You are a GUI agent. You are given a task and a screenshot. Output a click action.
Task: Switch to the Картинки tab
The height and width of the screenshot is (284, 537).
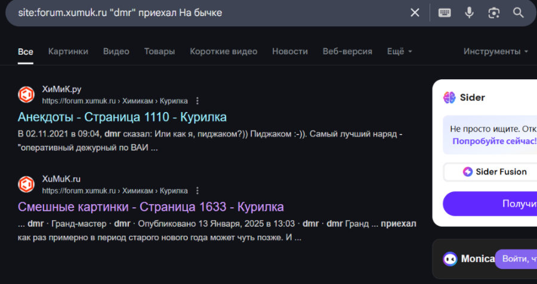[68, 51]
